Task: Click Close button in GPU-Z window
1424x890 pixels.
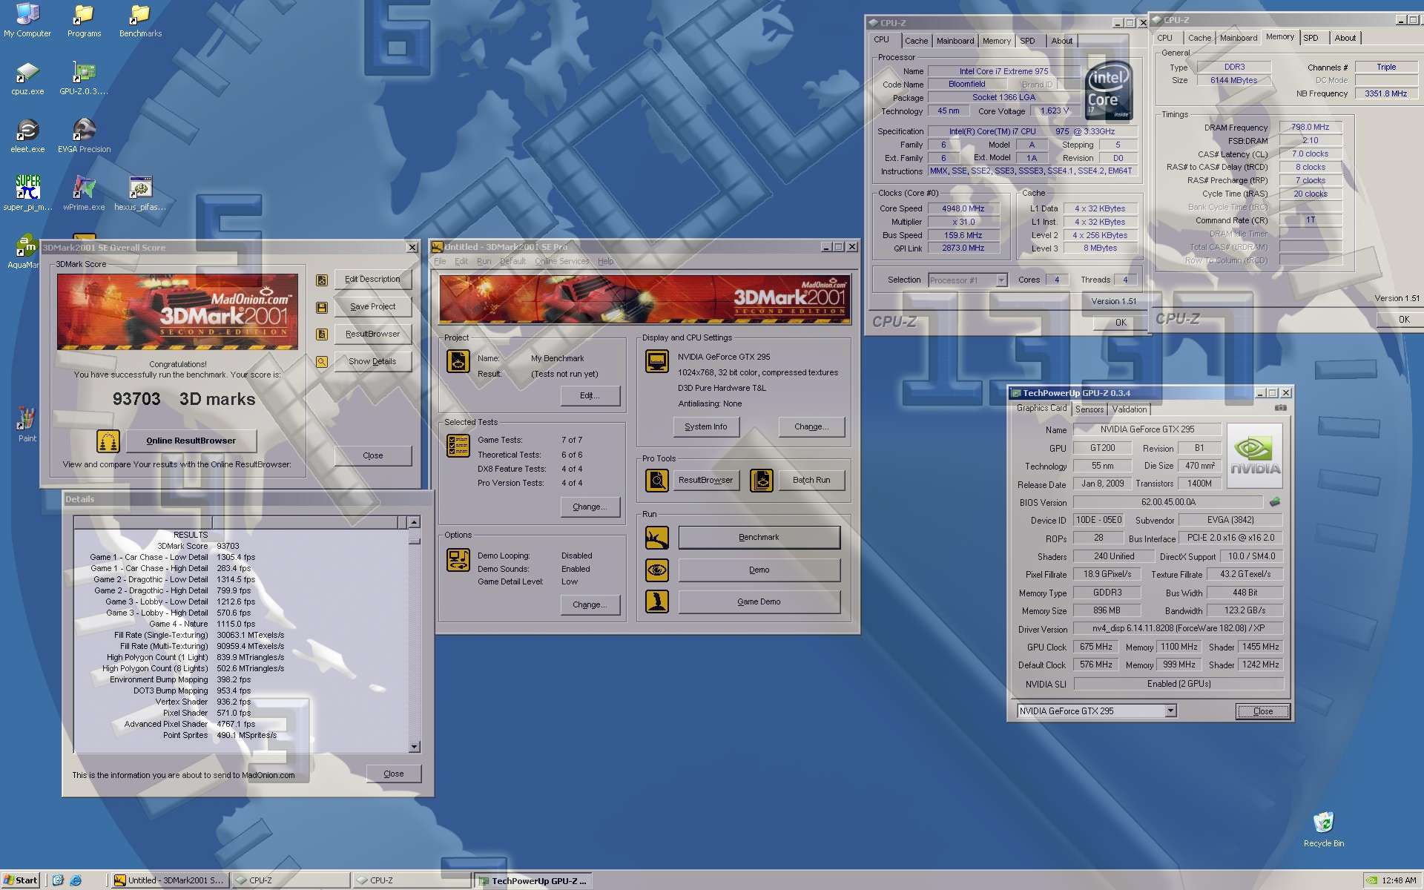Action: pyautogui.click(x=1263, y=711)
